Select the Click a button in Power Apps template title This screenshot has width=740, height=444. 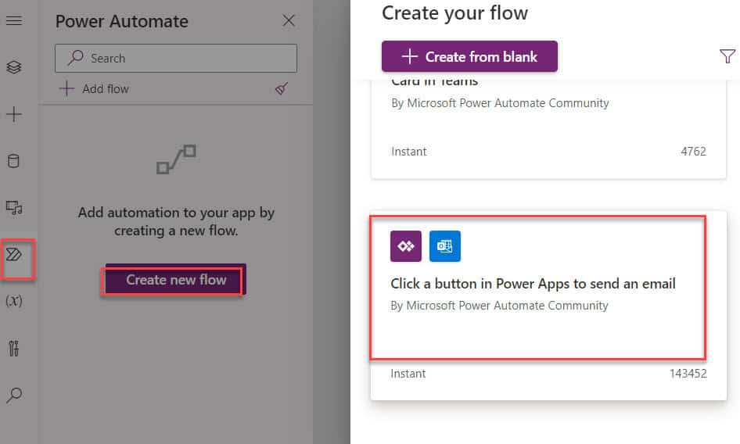[533, 284]
